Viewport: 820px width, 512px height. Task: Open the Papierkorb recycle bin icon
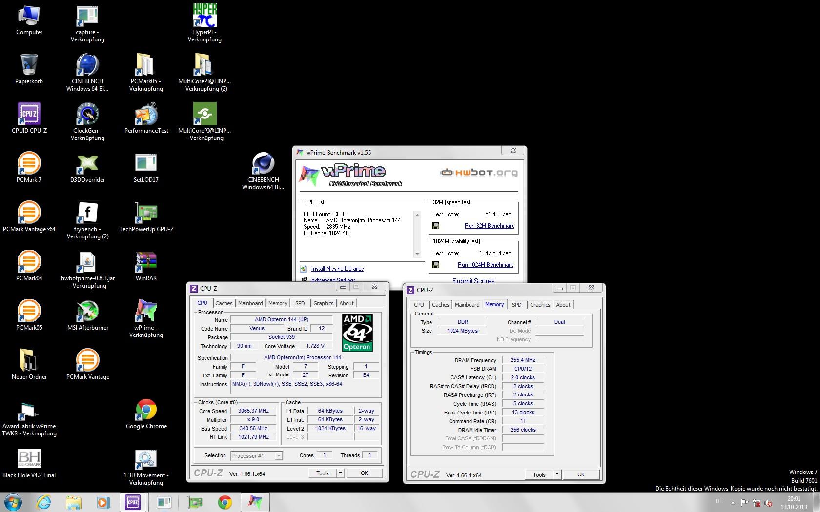pyautogui.click(x=29, y=70)
